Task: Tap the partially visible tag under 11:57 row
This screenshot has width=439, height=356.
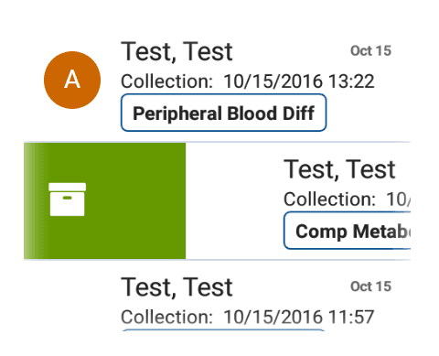Action: (x=223, y=330)
